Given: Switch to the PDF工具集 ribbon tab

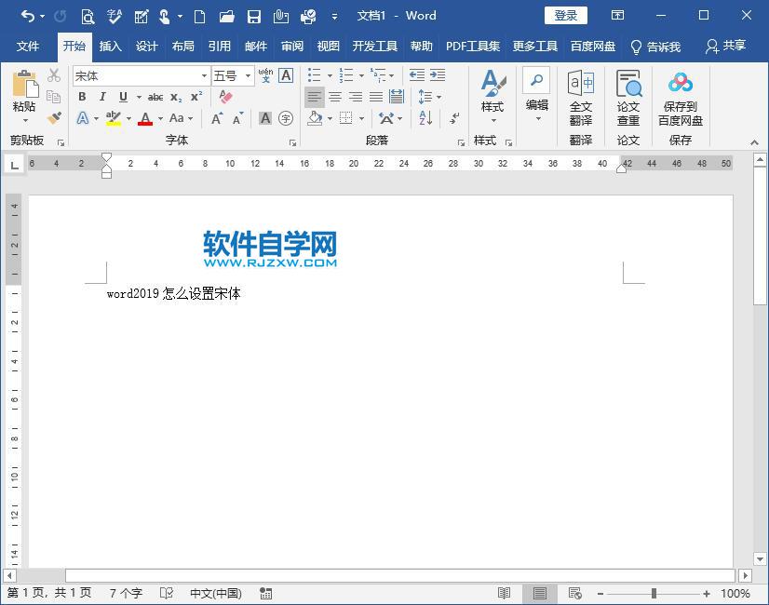Looking at the screenshot, I should pyautogui.click(x=473, y=47).
